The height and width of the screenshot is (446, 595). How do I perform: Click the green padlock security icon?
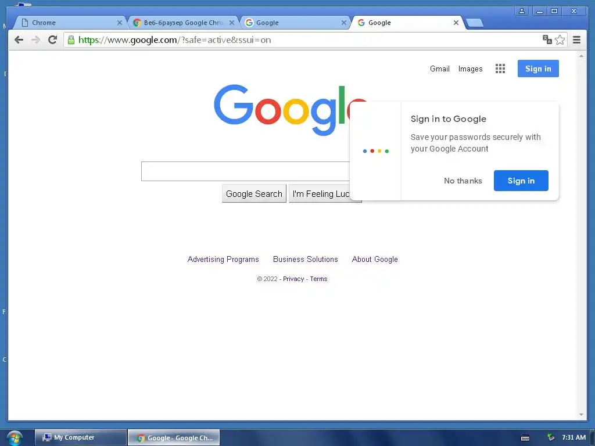pyautogui.click(x=71, y=40)
